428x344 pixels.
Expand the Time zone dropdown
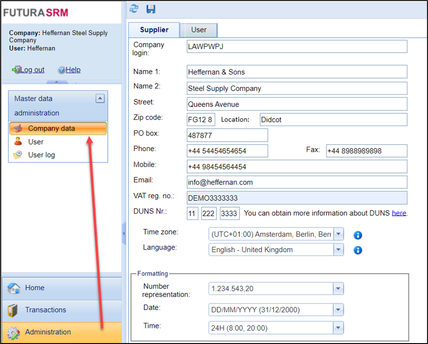coord(338,235)
